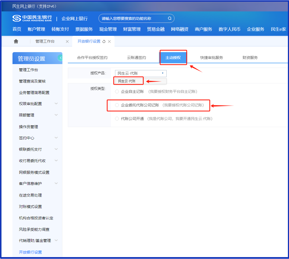Viewport: 289px width, 259px height.
Task: Open the 首页 menu
Action: [17, 29]
